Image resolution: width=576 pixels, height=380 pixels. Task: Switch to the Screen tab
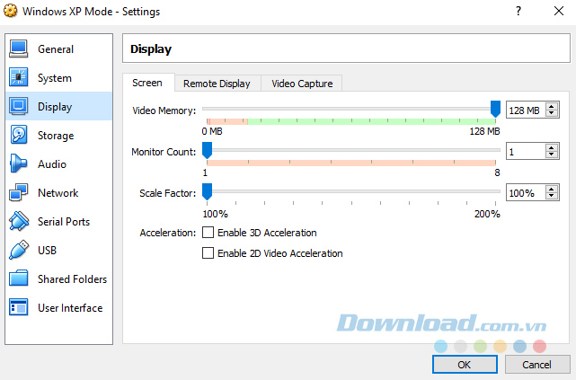[147, 83]
